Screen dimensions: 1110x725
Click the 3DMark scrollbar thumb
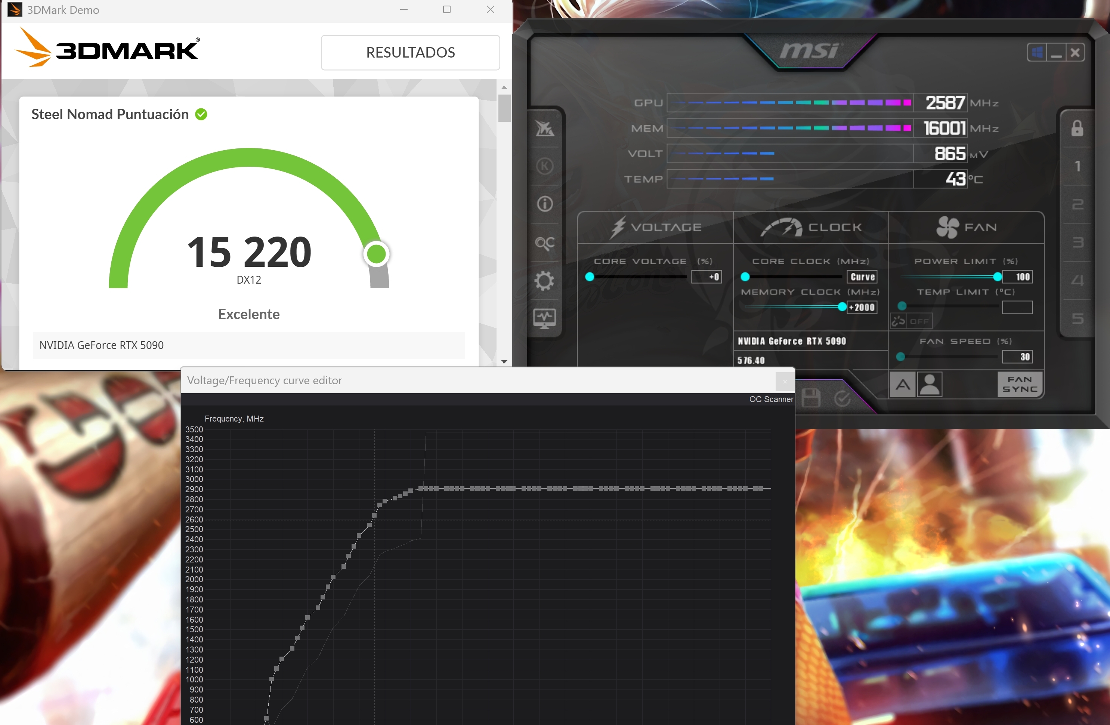click(x=504, y=108)
